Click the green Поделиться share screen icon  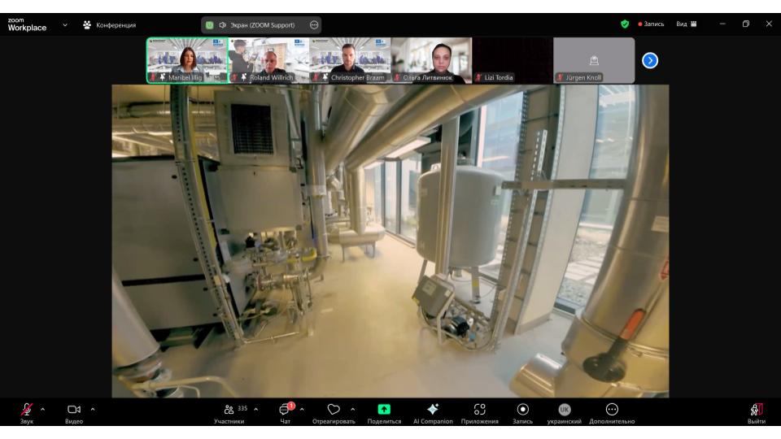383,410
